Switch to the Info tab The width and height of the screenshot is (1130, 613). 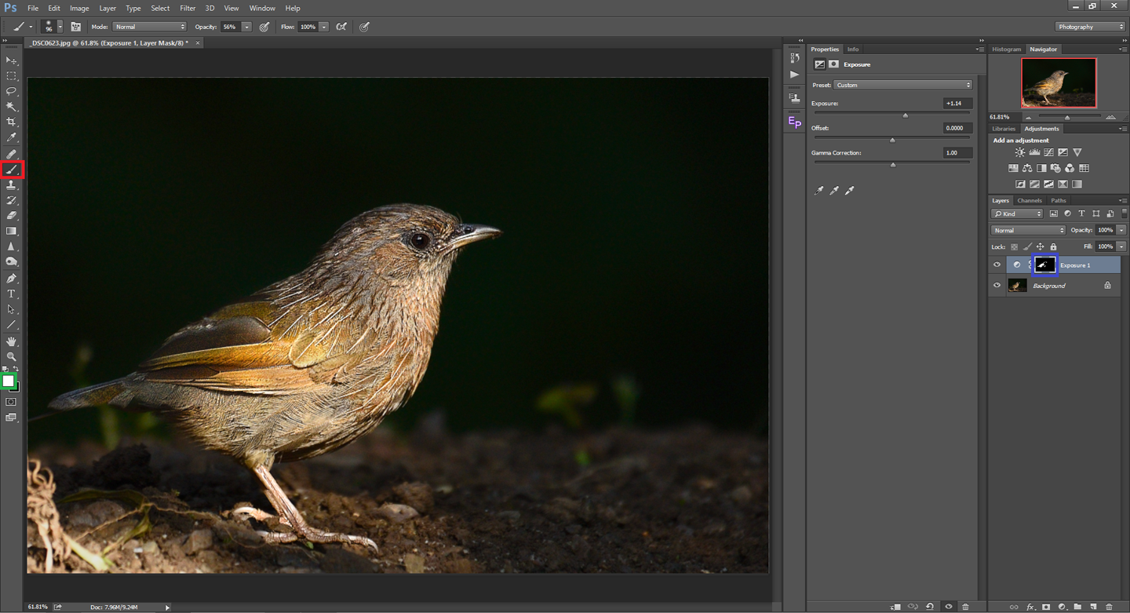pyautogui.click(x=852, y=49)
